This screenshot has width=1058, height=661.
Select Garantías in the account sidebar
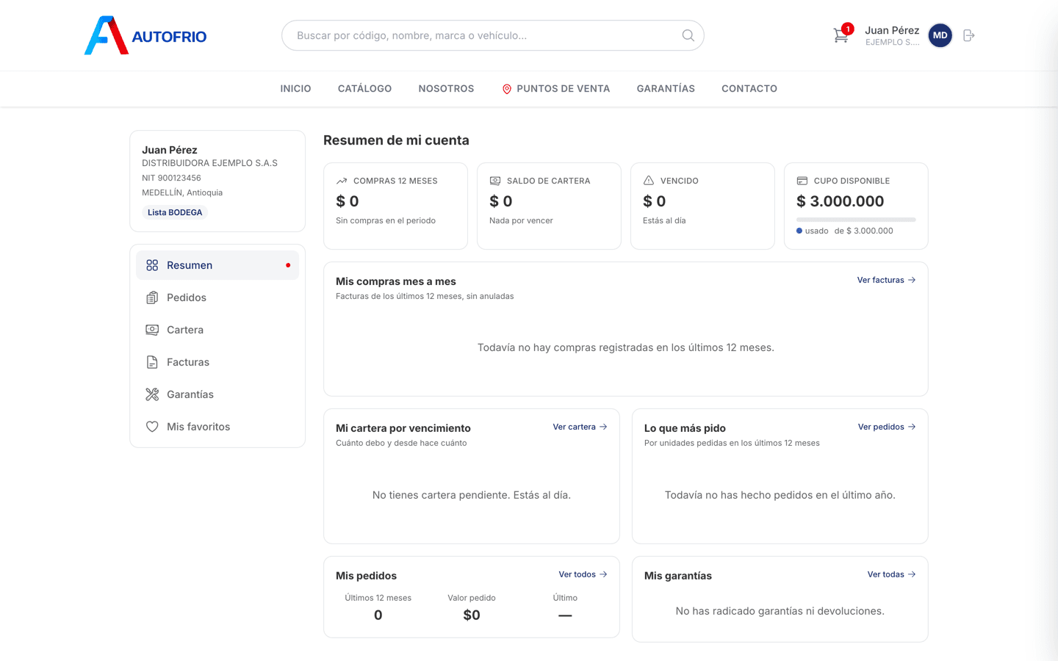[x=217, y=394]
